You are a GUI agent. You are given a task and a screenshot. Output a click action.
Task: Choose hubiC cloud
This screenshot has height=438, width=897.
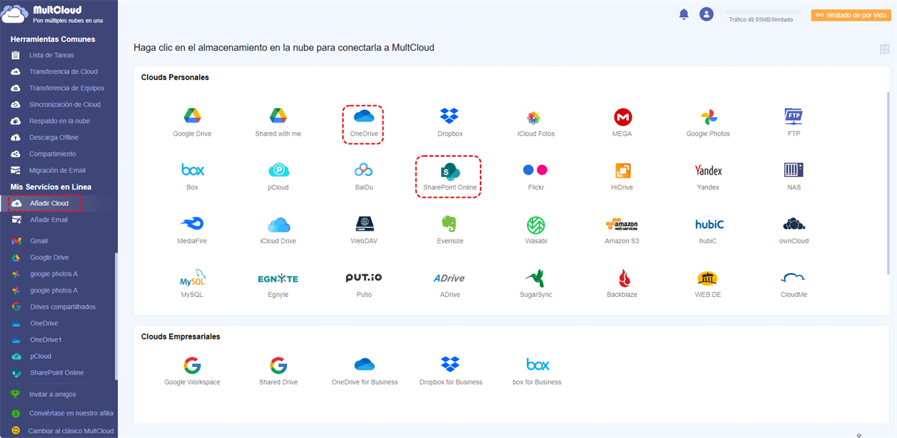pyautogui.click(x=709, y=224)
